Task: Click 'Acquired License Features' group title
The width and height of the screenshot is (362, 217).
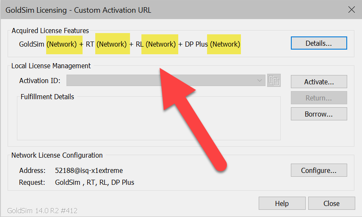Action: pos(50,31)
